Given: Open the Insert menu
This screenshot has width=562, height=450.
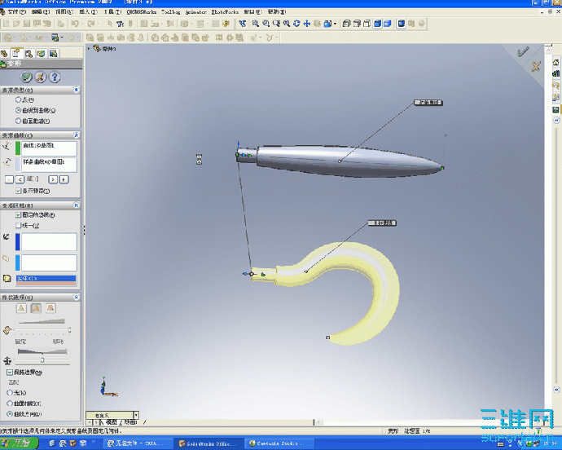Looking at the screenshot, I should click(88, 12).
